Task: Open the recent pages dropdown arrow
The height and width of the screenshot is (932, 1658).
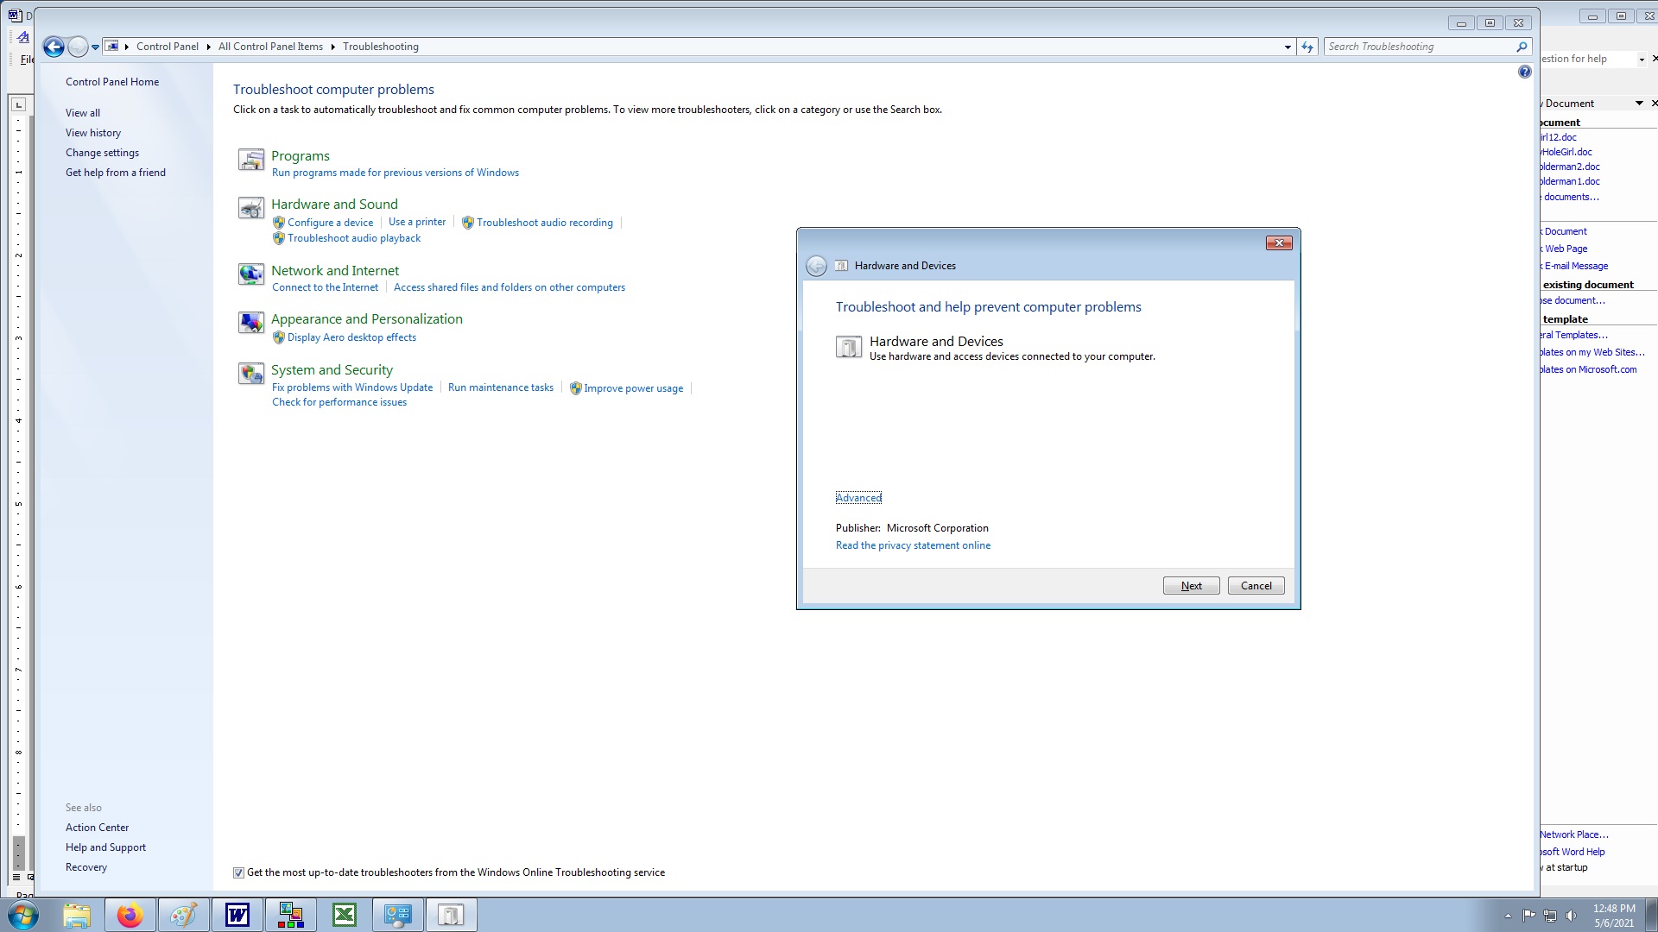Action: [x=95, y=47]
